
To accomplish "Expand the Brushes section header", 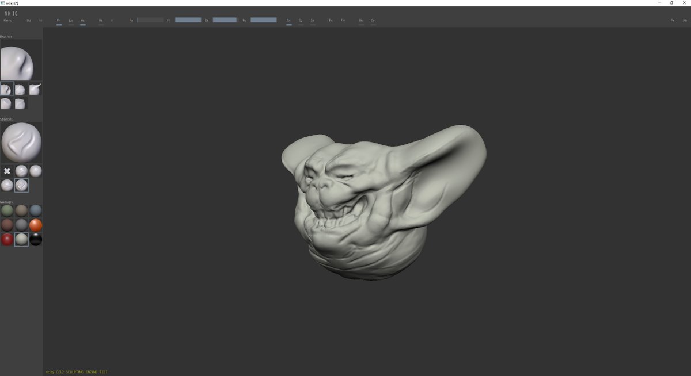I will 7,36.
